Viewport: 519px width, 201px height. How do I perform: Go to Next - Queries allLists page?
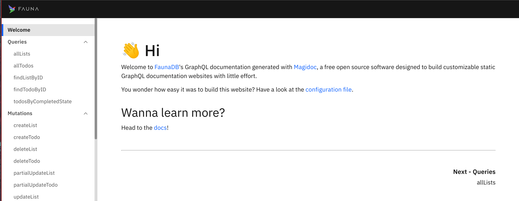click(x=474, y=177)
